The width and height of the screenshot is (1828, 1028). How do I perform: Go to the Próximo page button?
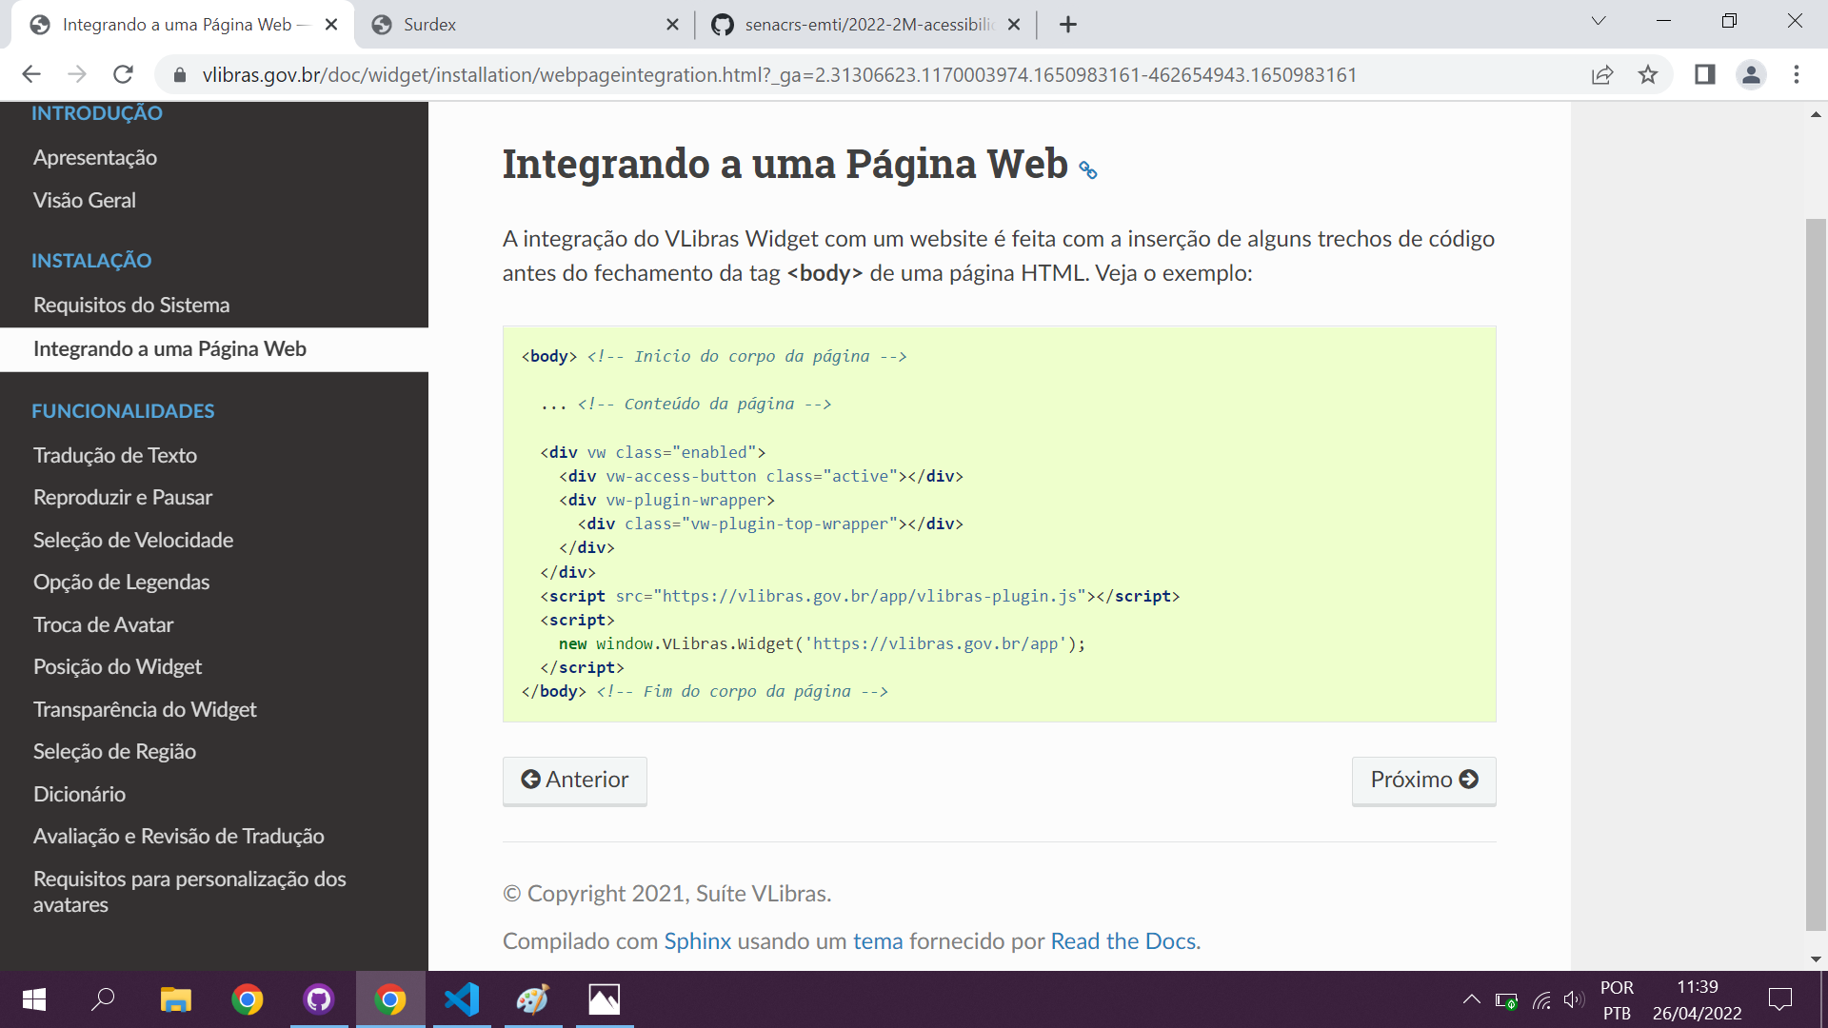(x=1423, y=780)
